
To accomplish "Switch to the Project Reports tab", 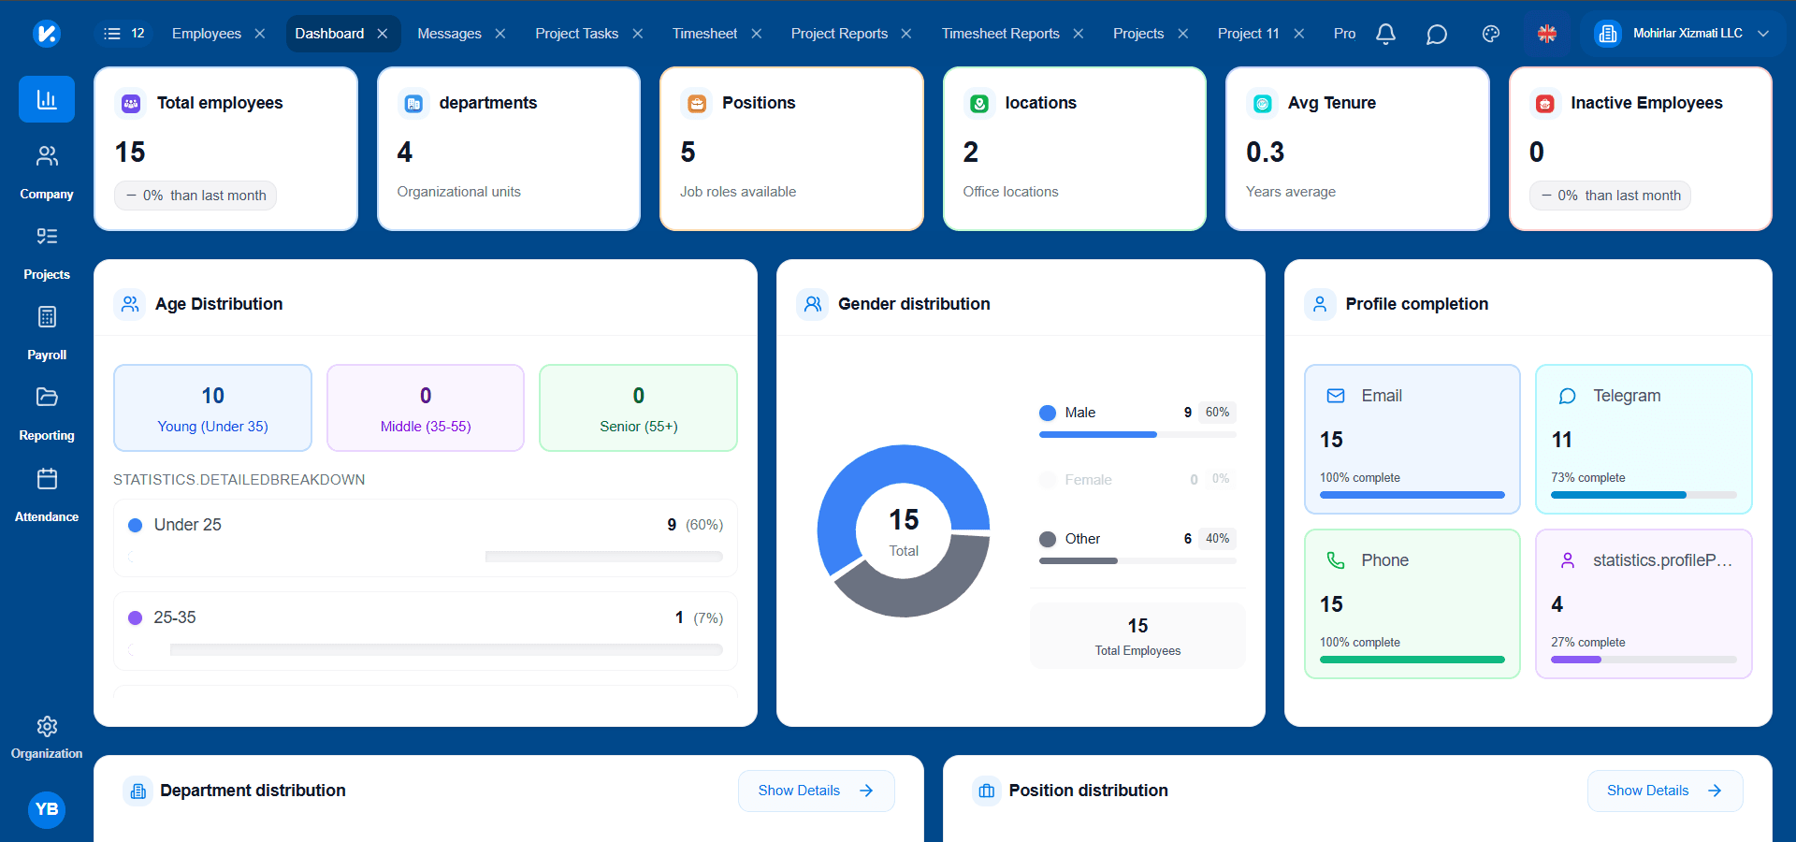I will (x=838, y=33).
